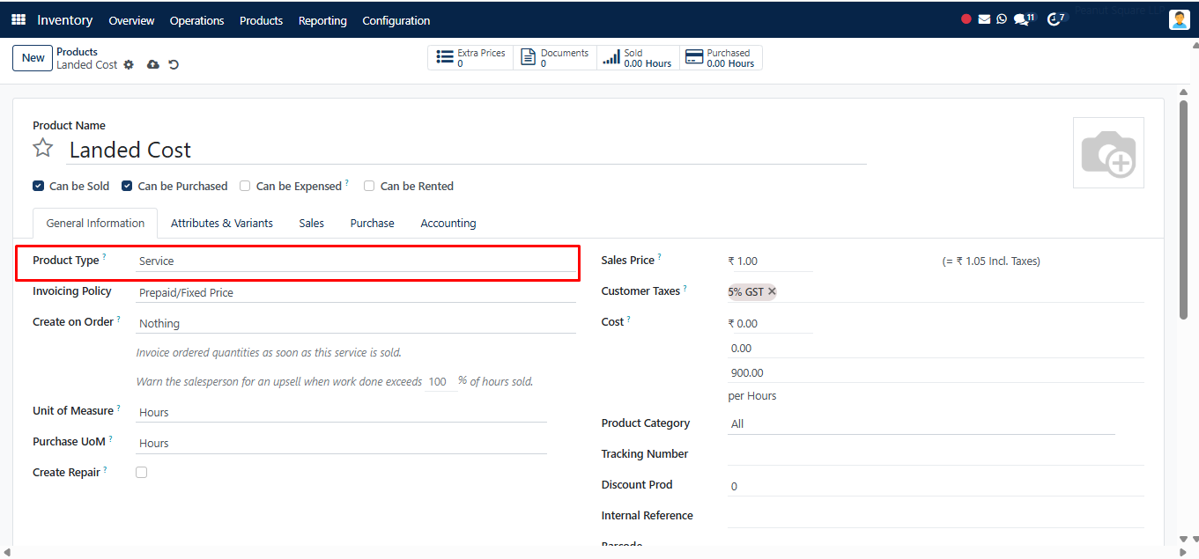The height and width of the screenshot is (559, 1199).
Task: Uncheck the Can be Sold checkbox
Action: 38,186
